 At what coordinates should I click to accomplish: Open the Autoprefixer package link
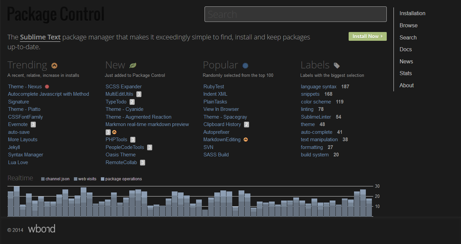tap(216, 132)
